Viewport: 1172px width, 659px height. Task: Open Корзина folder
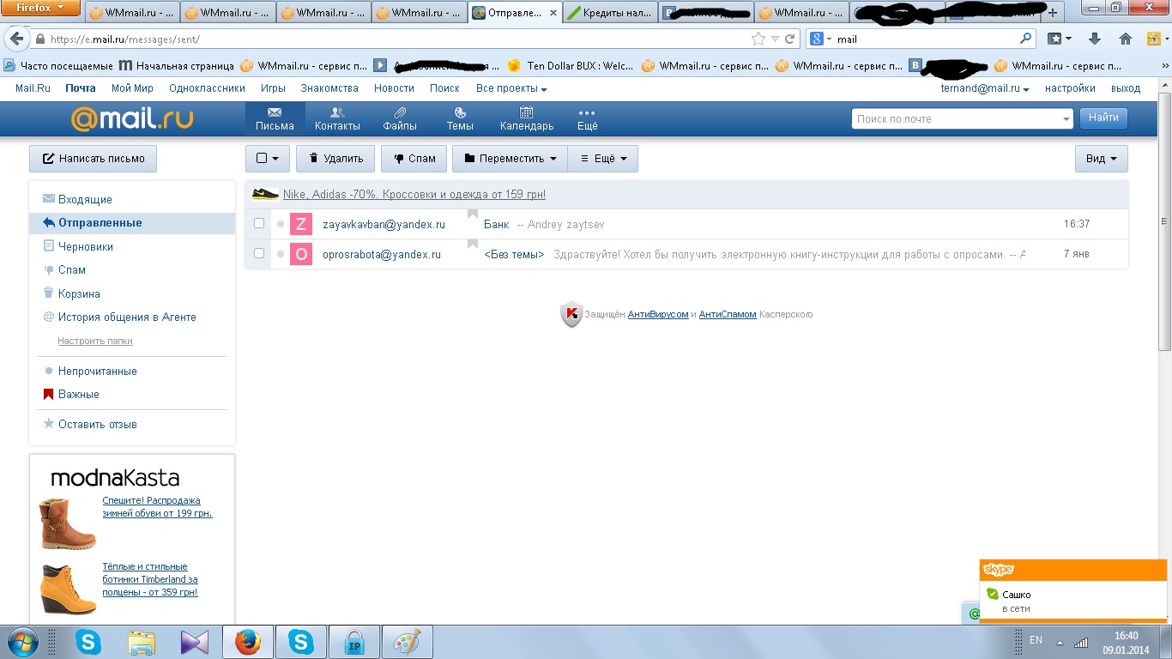pyautogui.click(x=79, y=293)
